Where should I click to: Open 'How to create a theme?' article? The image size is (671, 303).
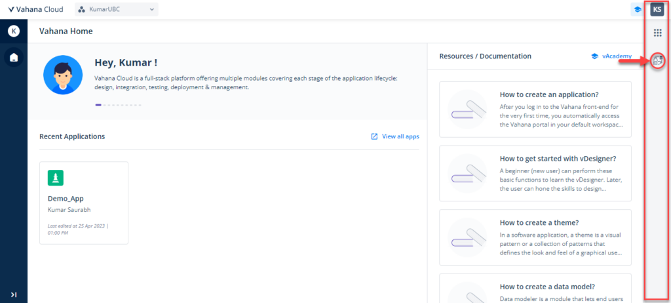(535, 237)
